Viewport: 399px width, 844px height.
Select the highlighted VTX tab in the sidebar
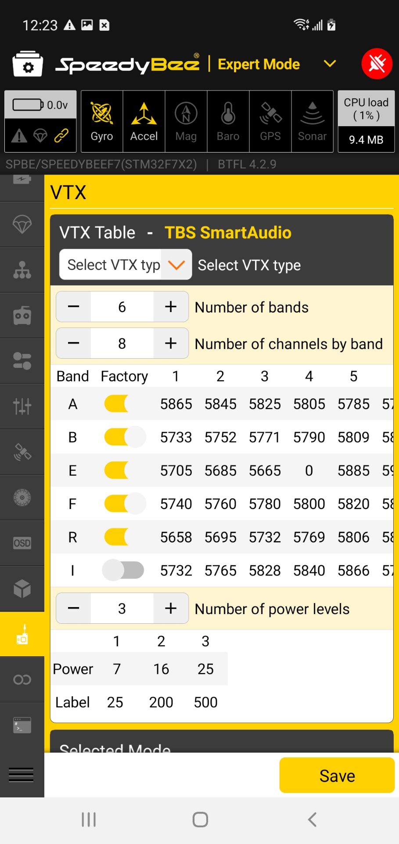click(22, 634)
